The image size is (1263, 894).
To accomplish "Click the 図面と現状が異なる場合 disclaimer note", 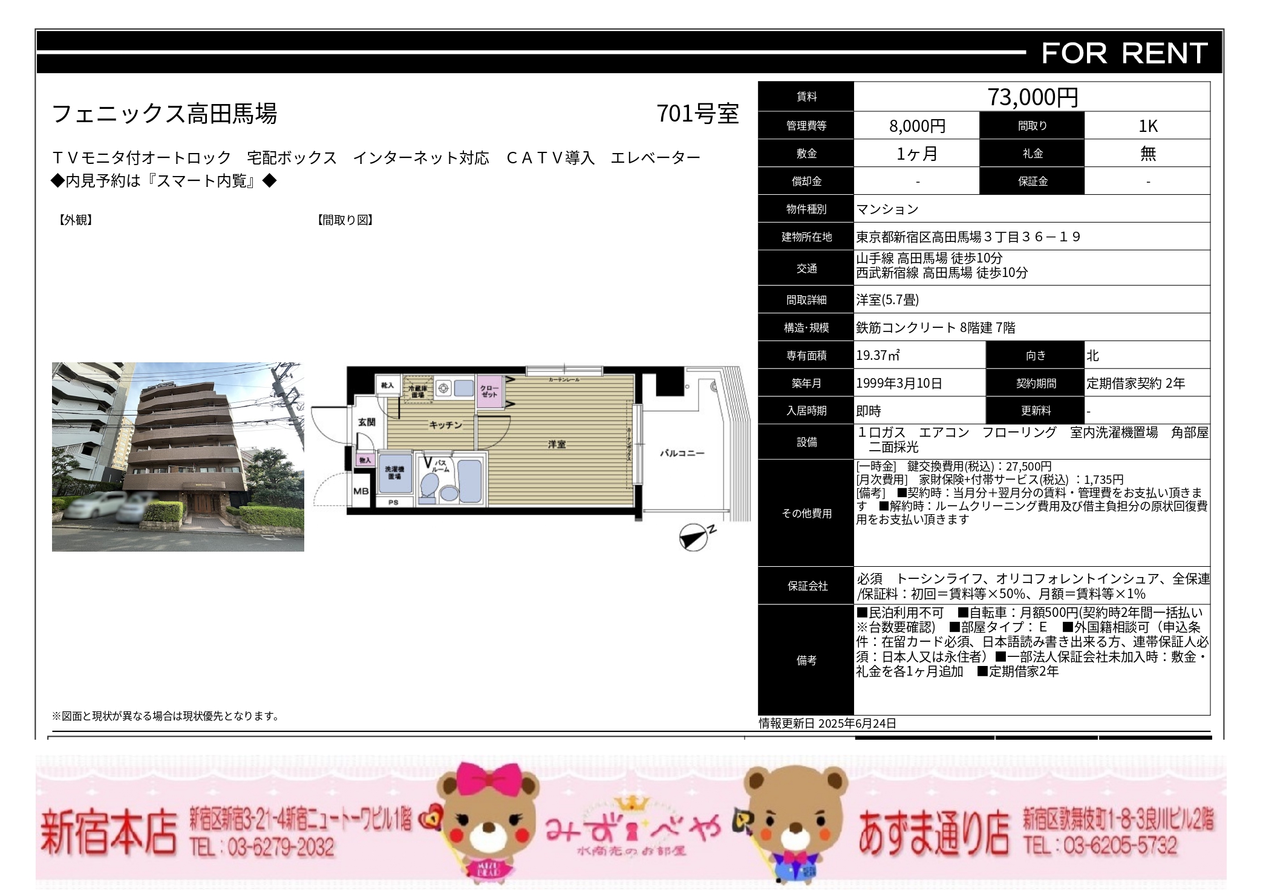I will click(166, 716).
